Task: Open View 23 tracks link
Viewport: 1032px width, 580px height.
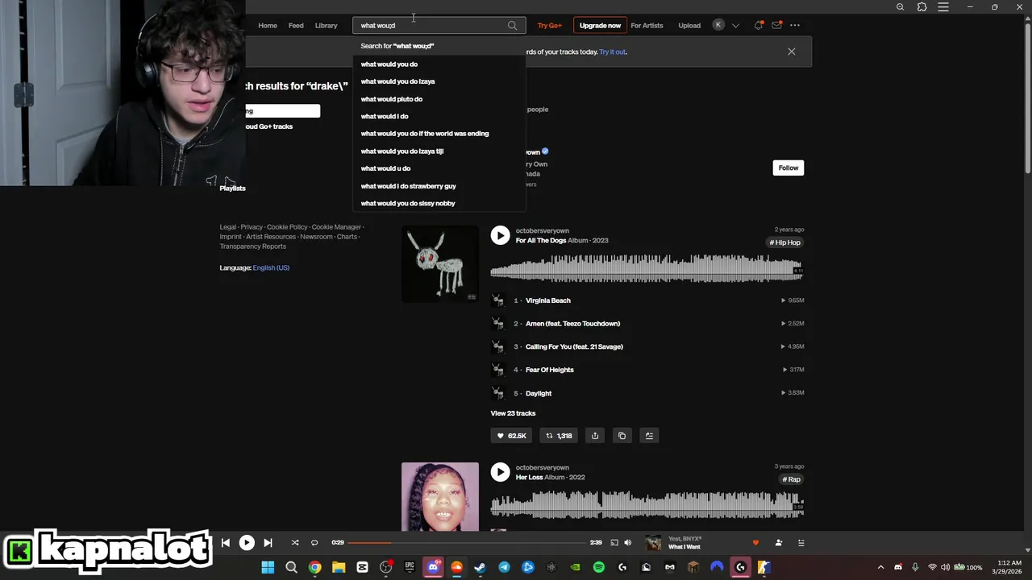Action: point(513,413)
